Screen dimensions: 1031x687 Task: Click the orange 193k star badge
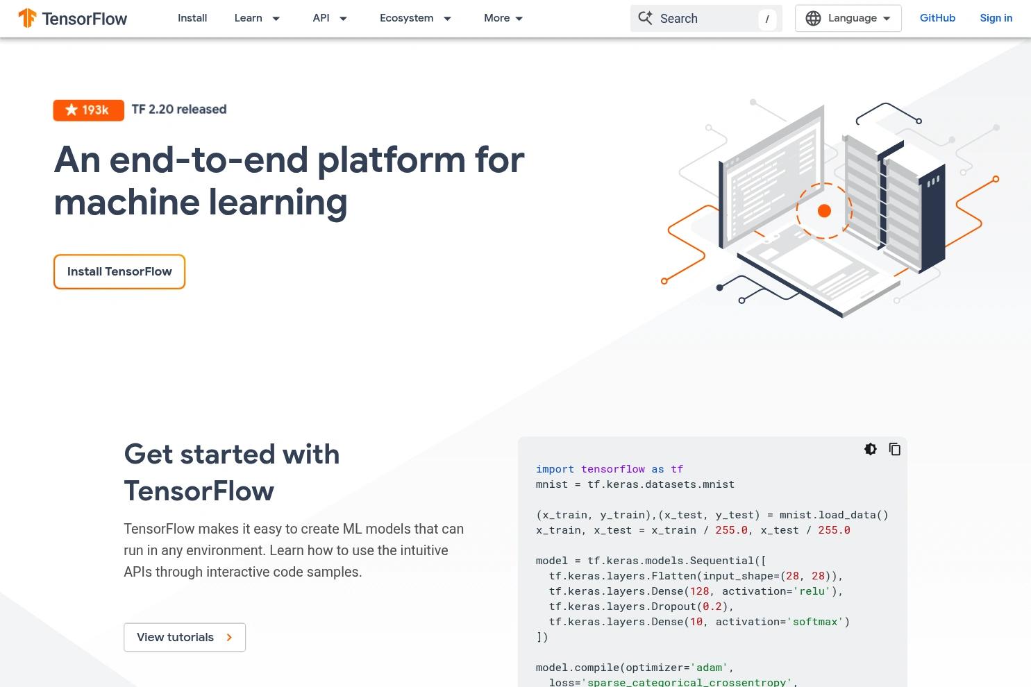coord(89,110)
